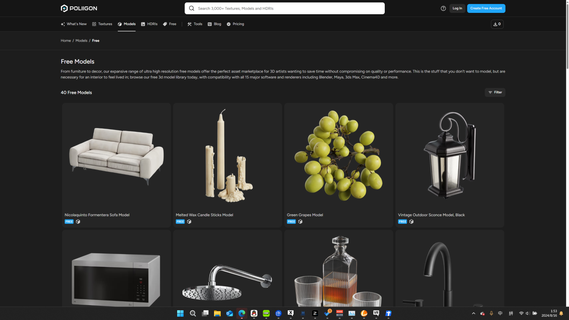Click the FREE badge under Vintage Outdoor Sconce
The image size is (569, 320).
(x=402, y=221)
